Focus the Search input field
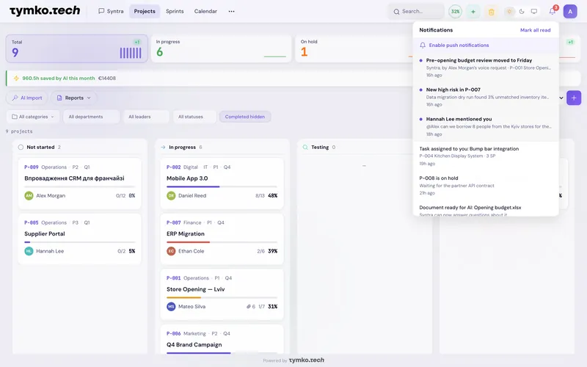 pyautogui.click(x=416, y=11)
